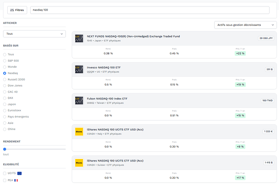Click the French flag icon next to PEA

pyautogui.click(x=16, y=180)
